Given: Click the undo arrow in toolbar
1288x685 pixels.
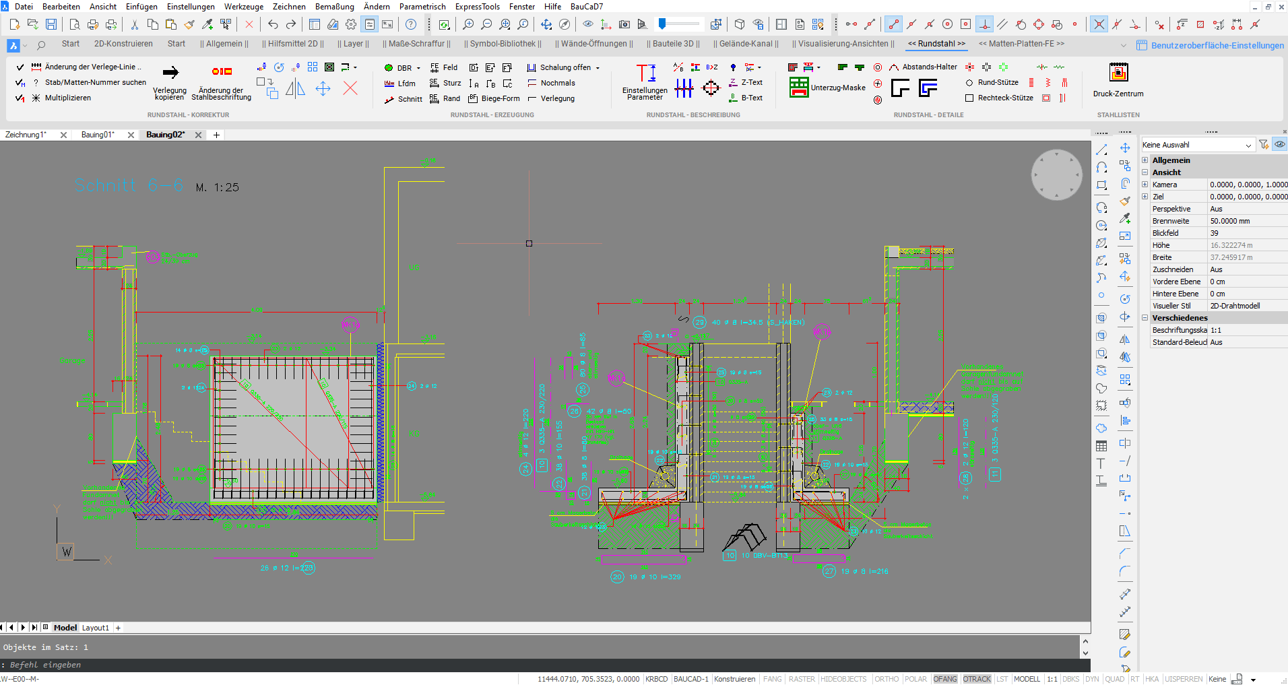Looking at the screenshot, I should (x=273, y=24).
